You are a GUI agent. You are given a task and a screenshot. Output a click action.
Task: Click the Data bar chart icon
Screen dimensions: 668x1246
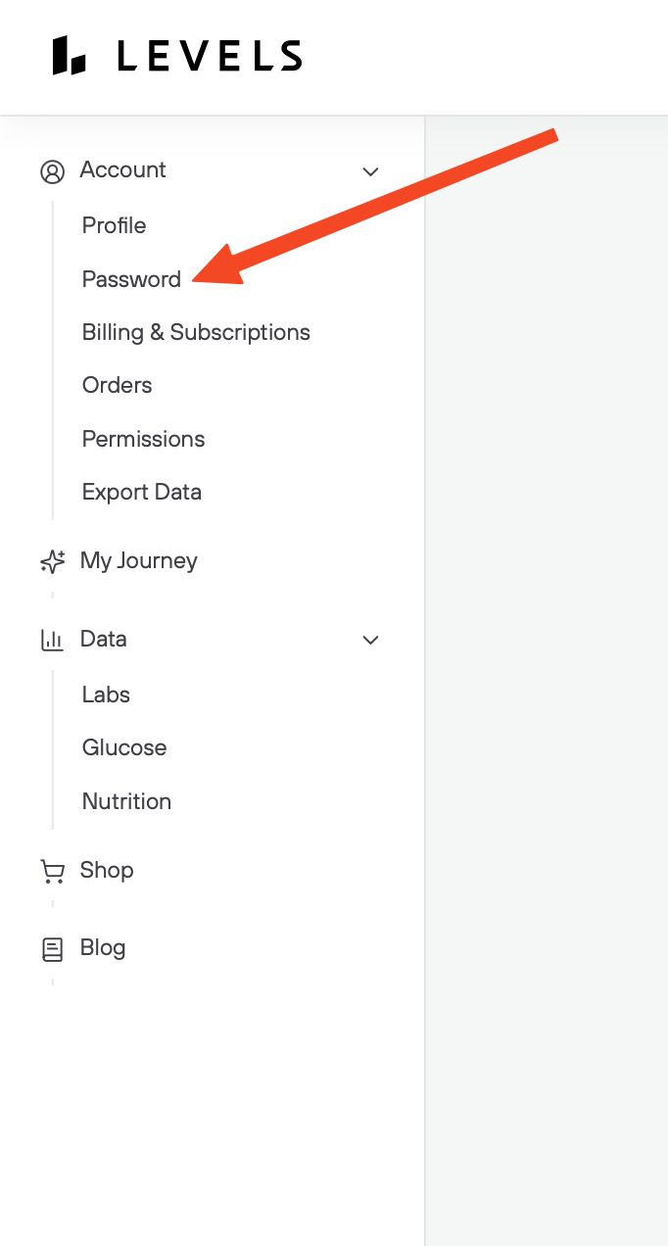(52, 640)
